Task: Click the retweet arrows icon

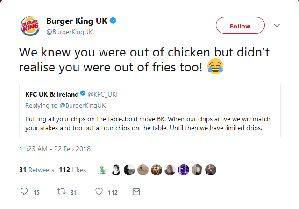Action: coord(60,192)
